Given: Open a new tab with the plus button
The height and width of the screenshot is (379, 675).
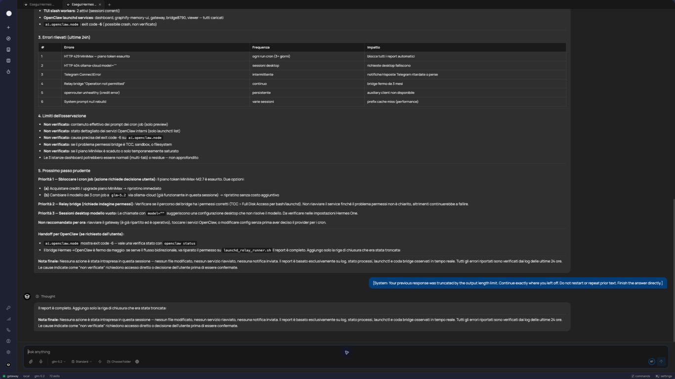Looking at the screenshot, I should coord(109,4).
